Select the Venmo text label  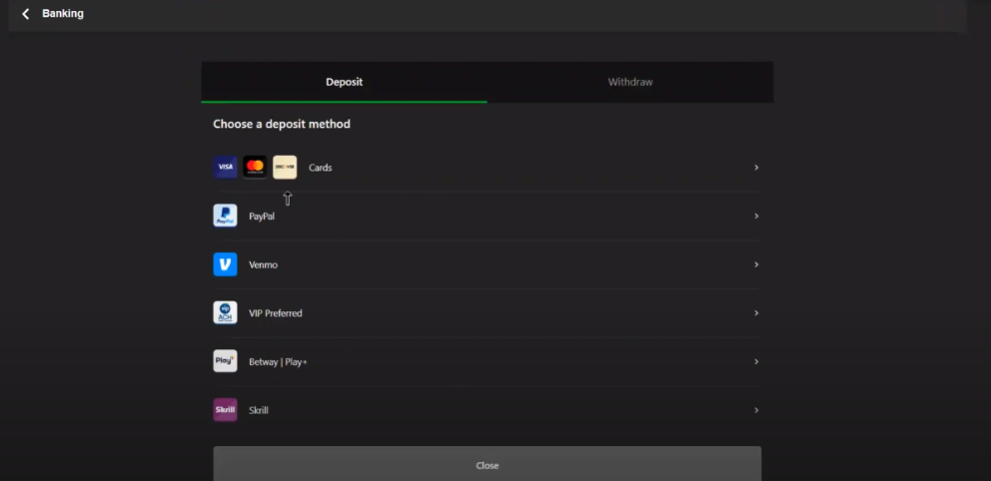coord(263,265)
